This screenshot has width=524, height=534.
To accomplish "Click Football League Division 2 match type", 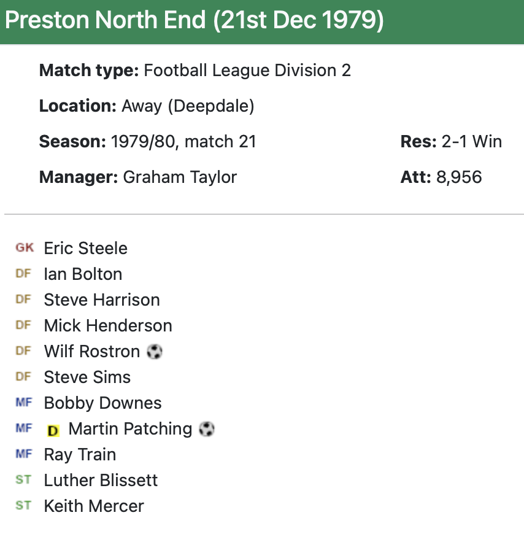I will coord(247,71).
